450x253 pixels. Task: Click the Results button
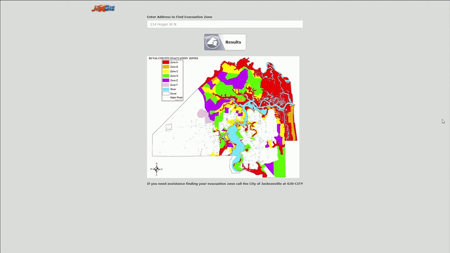tap(225, 42)
